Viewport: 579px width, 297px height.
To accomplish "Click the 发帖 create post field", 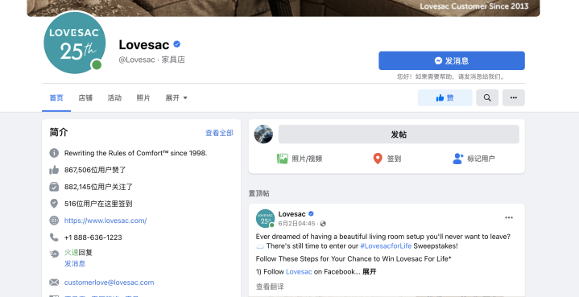I will pos(399,134).
